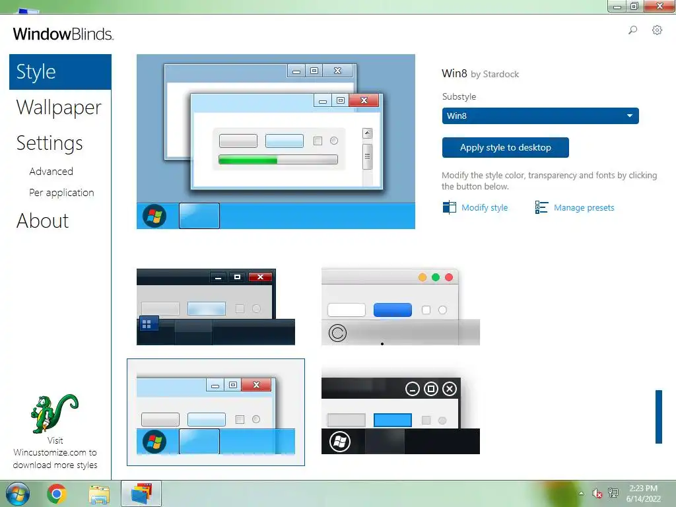
Task: Open Per application settings
Action: 61,192
